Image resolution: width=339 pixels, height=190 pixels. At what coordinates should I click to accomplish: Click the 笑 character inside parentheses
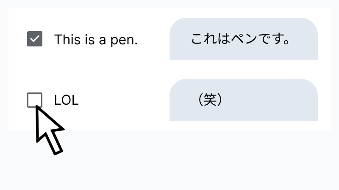coord(210,100)
